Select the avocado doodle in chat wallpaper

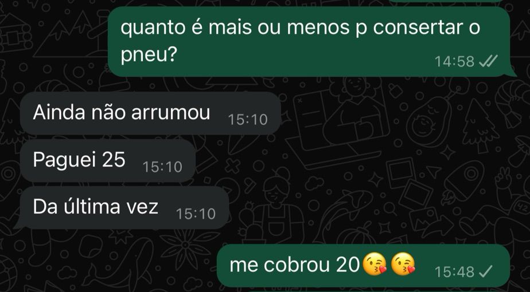[x=428, y=122]
